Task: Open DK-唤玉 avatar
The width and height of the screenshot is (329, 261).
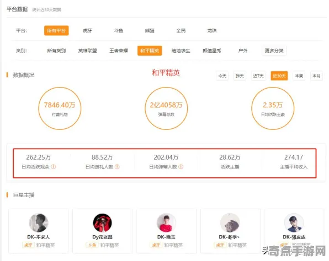Action: 166,222
